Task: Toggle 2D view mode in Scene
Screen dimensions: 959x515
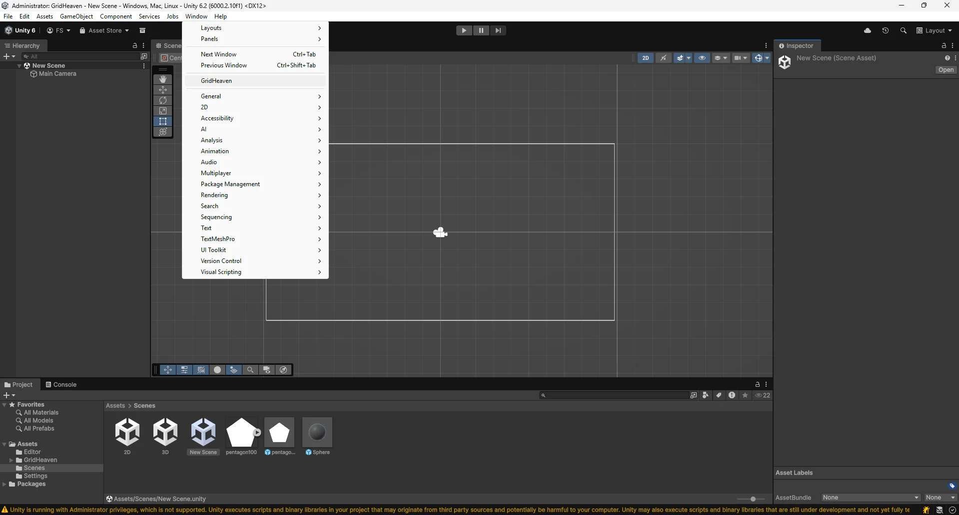Action: pyautogui.click(x=646, y=58)
